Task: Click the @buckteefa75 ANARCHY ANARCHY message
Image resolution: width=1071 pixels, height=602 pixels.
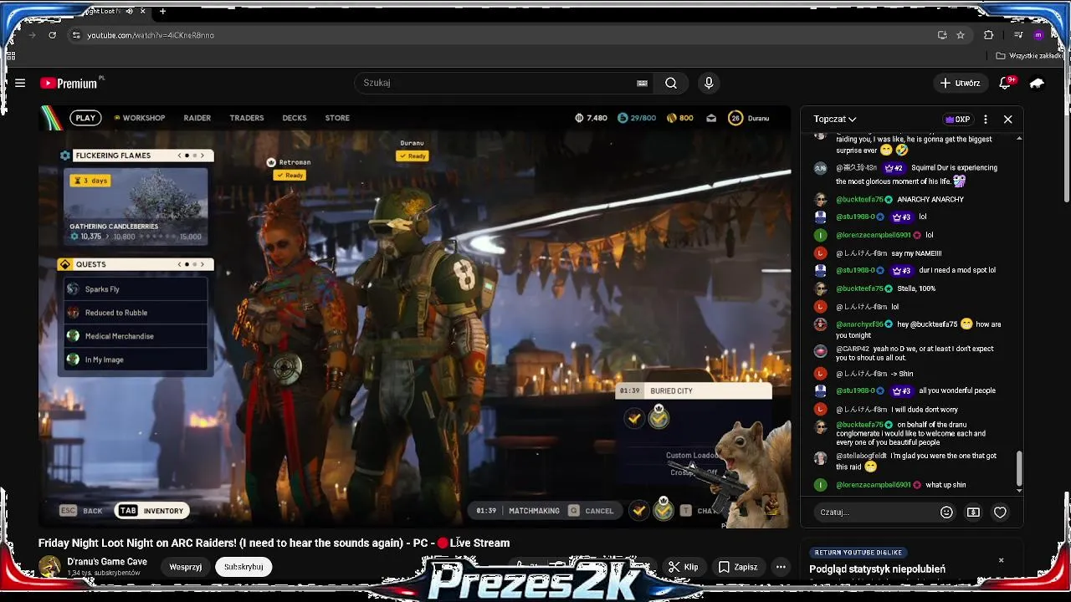Action: [x=899, y=200]
